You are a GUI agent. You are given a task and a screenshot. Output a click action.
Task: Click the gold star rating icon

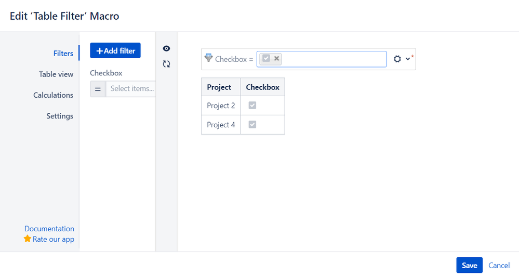click(28, 239)
